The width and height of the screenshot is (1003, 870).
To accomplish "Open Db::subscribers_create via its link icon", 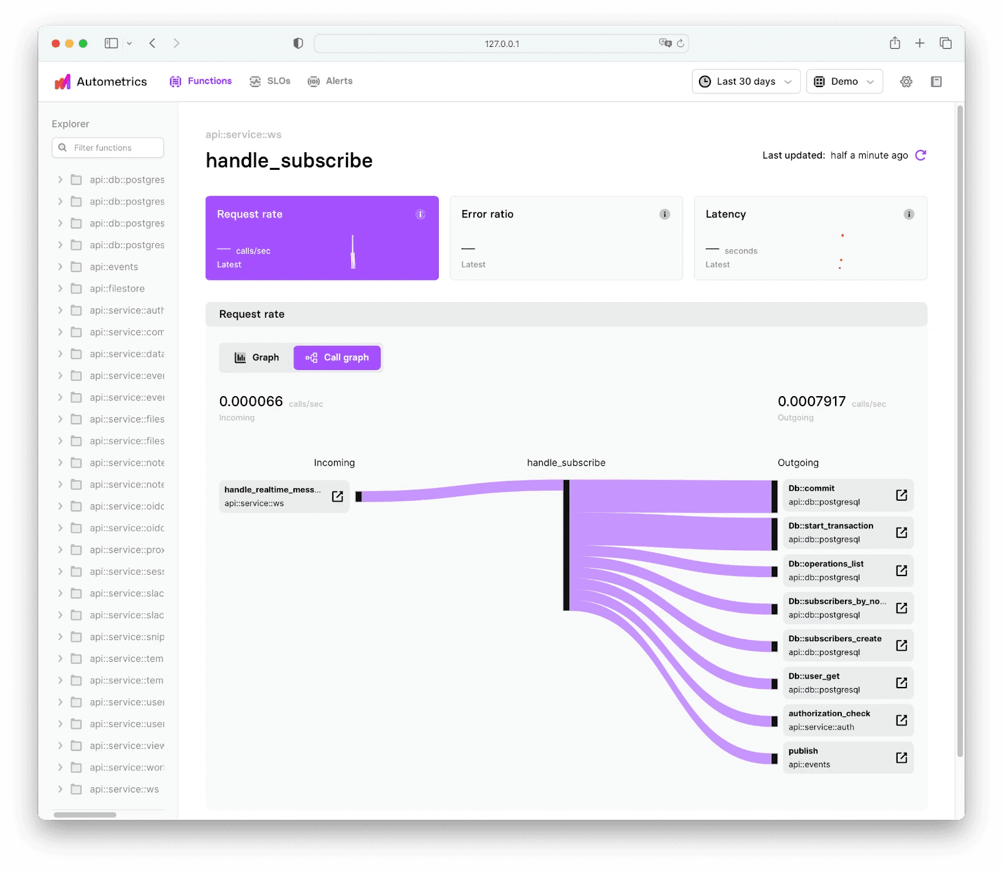I will [x=901, y=645].
